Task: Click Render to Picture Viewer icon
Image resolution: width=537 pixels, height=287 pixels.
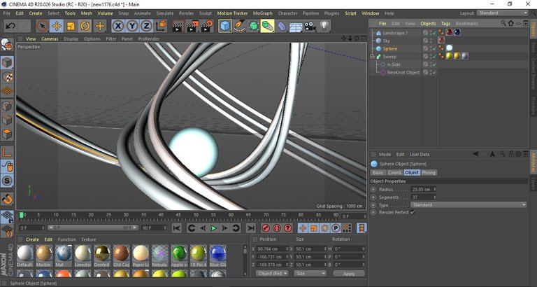Action: 191,26
